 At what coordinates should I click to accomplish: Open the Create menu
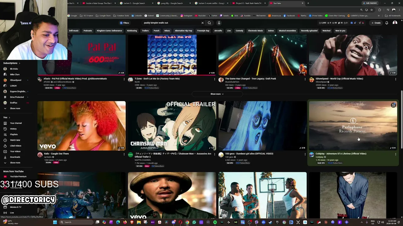376,23
